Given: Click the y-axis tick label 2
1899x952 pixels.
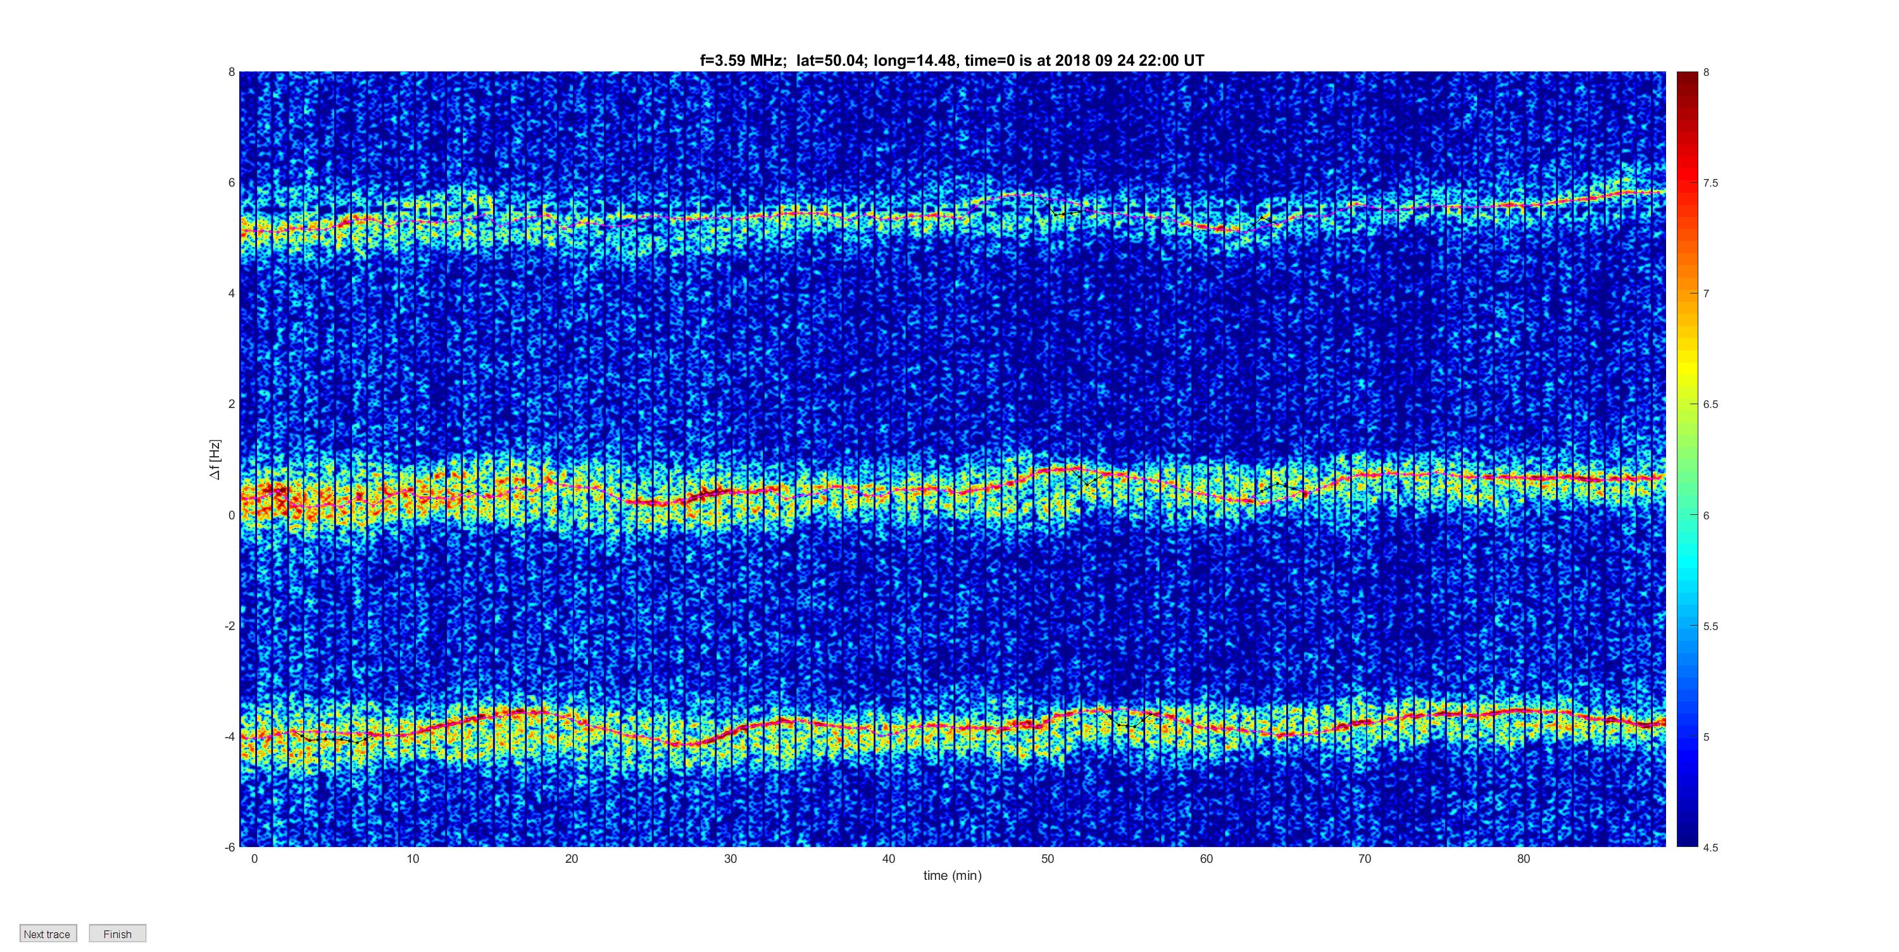Looking at the screenshot, I should point(232,404).
